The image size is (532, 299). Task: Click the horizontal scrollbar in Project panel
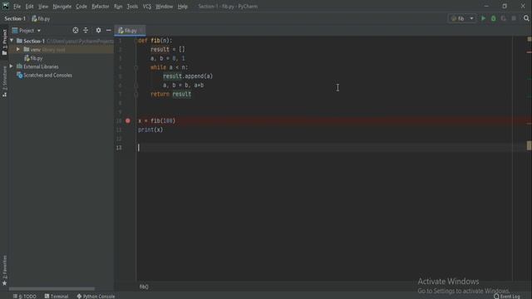[x=52, y=289]
